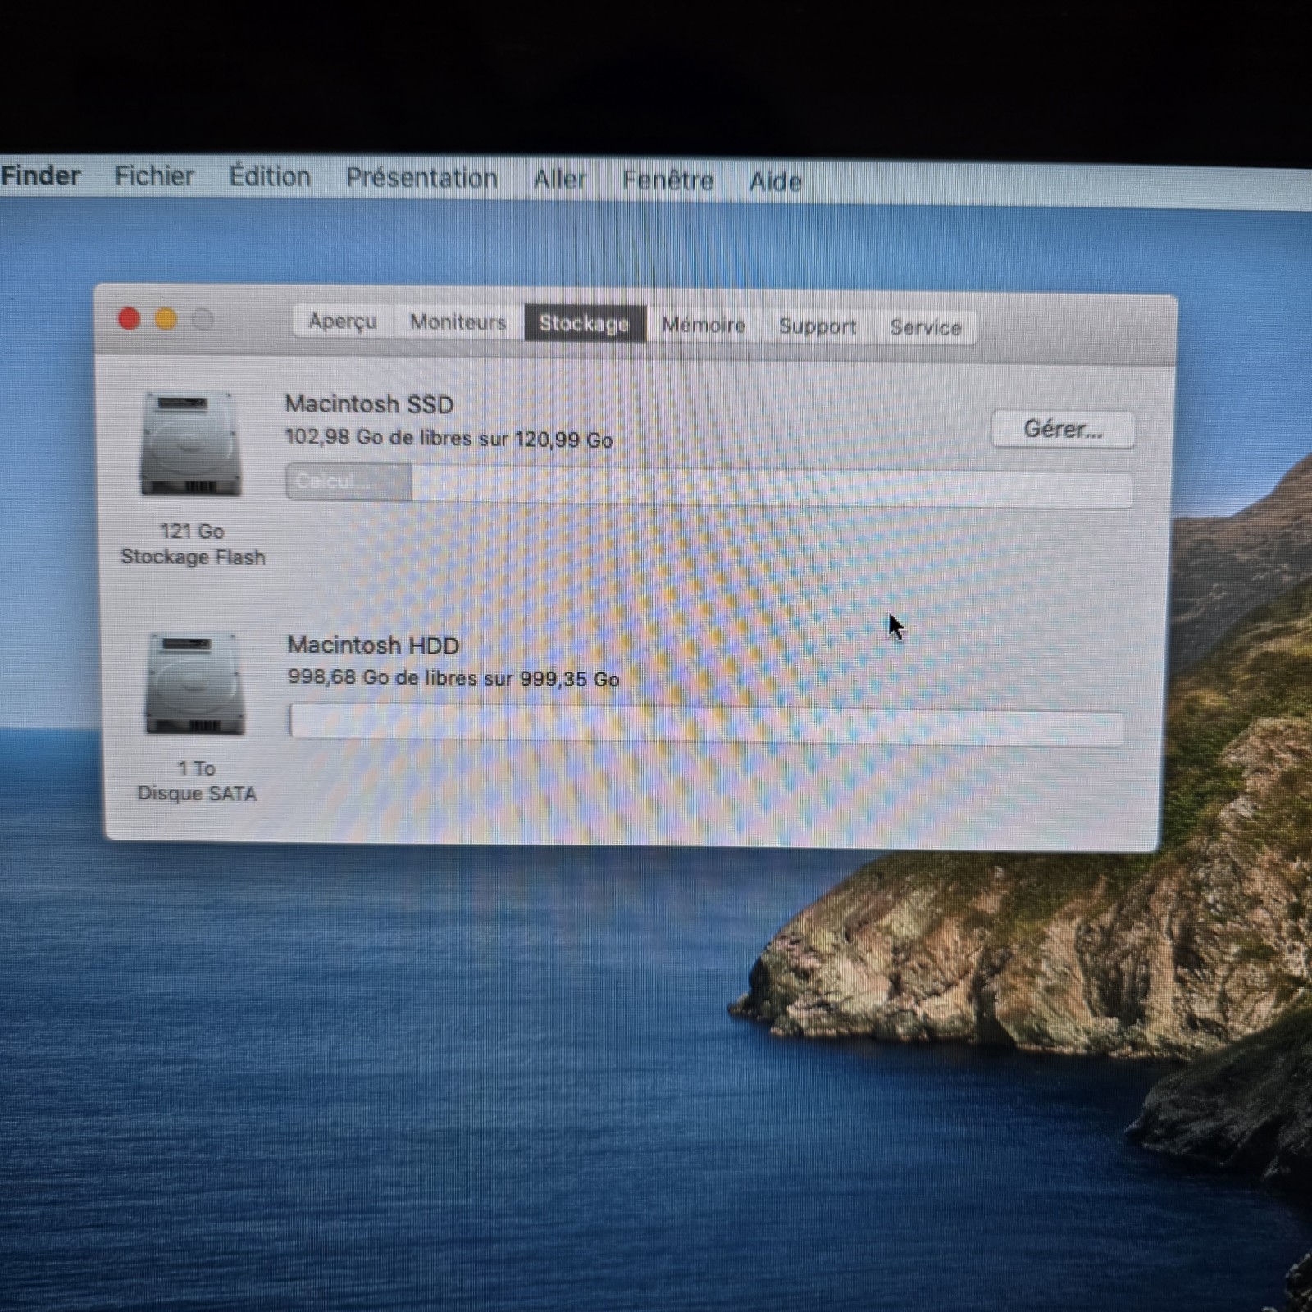This screenshot has width=1312, height=1312.
Task: Open the Fenêtre menu
Action: pos(667,180)
